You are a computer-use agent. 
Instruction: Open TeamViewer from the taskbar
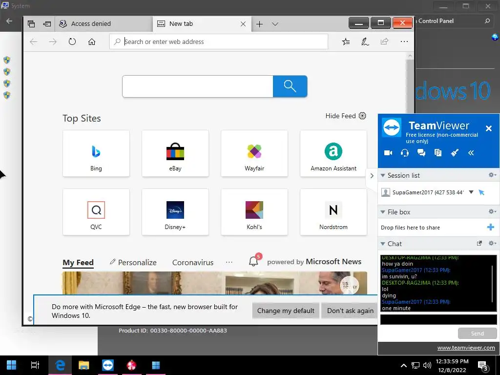(x=108, y=365)
